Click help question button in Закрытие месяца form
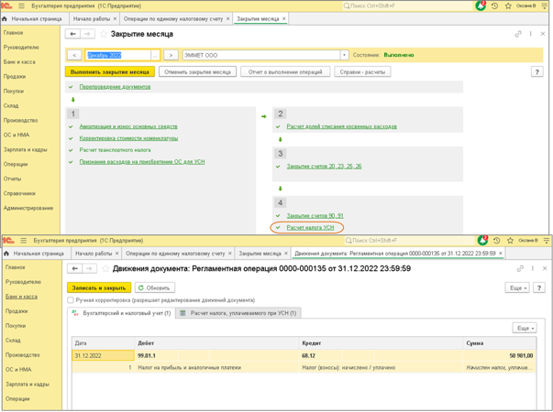This screenshot has width=553, height=412. [x=536, y=71]
